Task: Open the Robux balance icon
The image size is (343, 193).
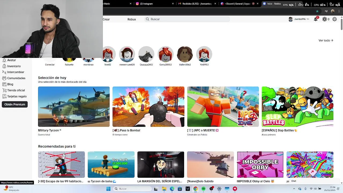Action: click(x=325, y=19)
